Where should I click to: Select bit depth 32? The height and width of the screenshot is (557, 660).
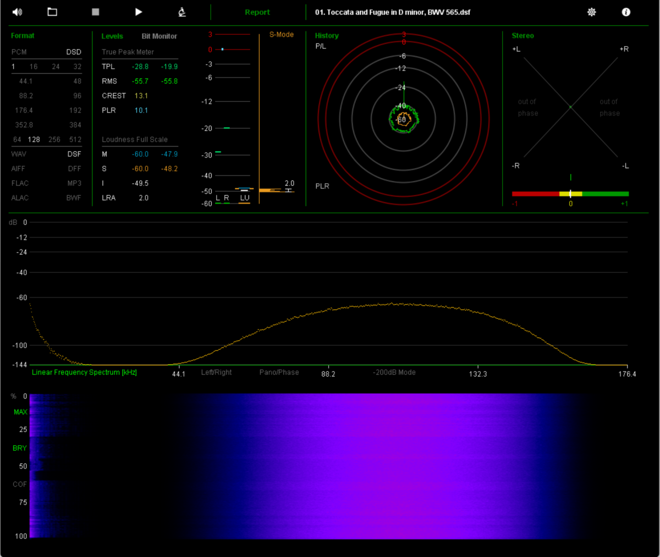(x=78, y=67)
